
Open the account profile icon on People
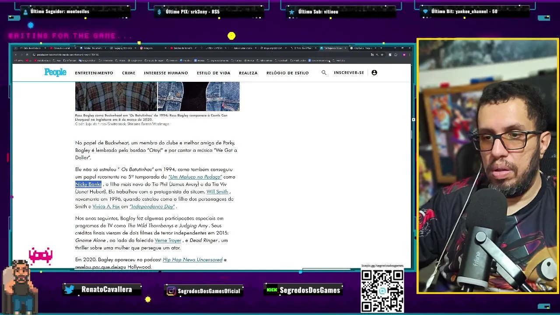374,73
